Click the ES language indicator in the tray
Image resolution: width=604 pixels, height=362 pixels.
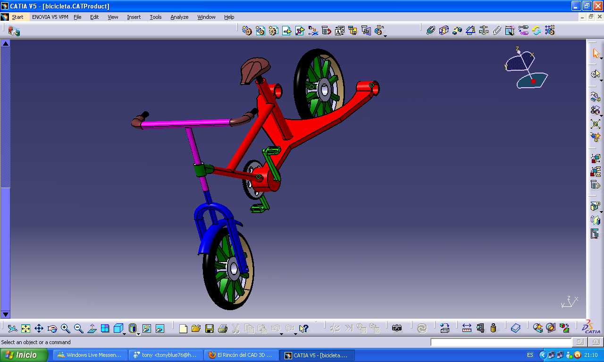click(530, 355)
